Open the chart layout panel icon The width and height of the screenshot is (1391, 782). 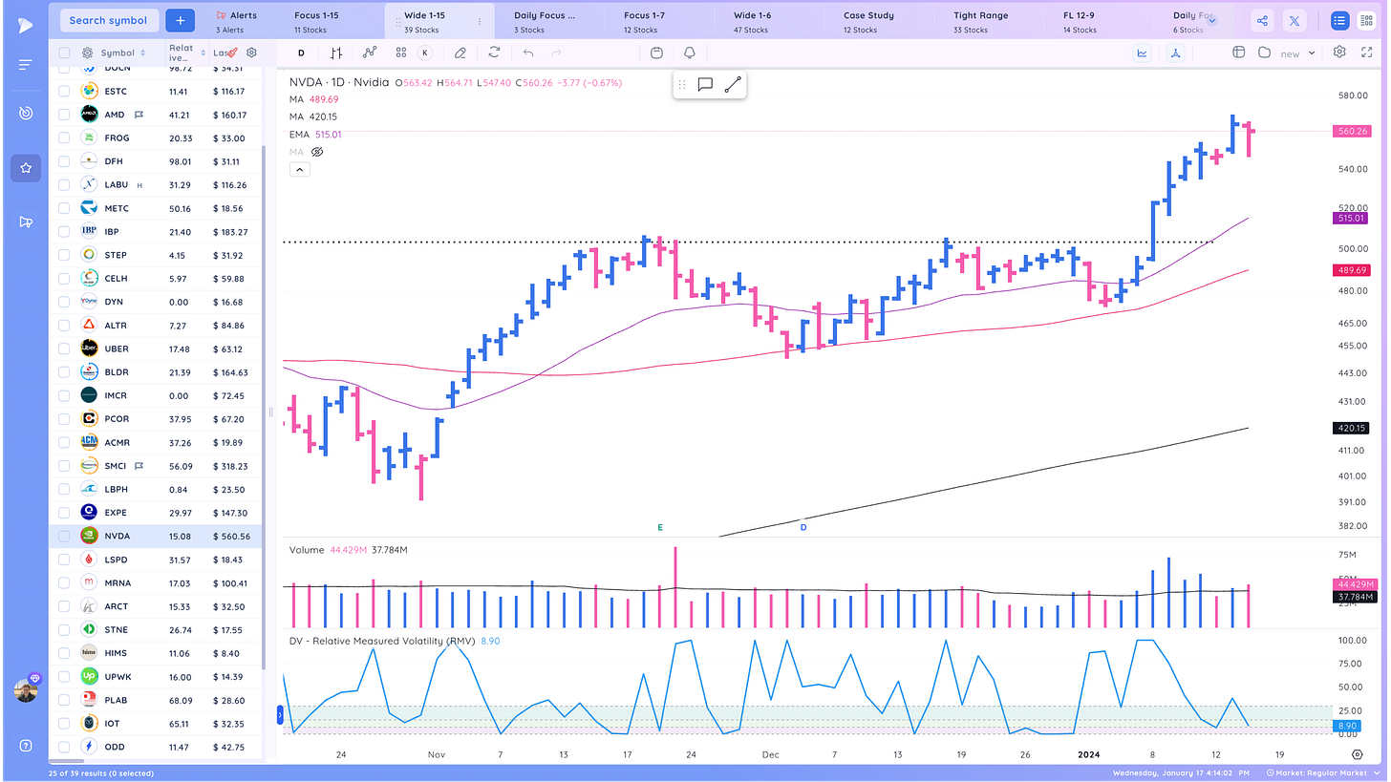click(1238, 53)
